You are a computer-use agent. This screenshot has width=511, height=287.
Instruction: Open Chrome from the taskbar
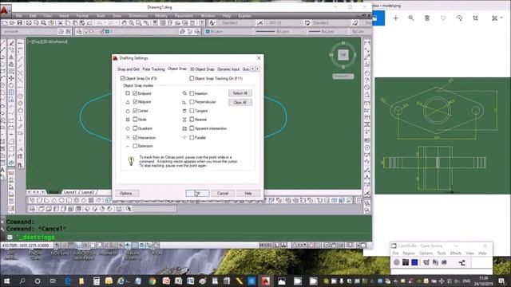coord(153,281)
